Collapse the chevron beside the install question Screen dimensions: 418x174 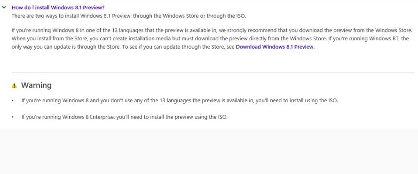(x=4, y=8)
